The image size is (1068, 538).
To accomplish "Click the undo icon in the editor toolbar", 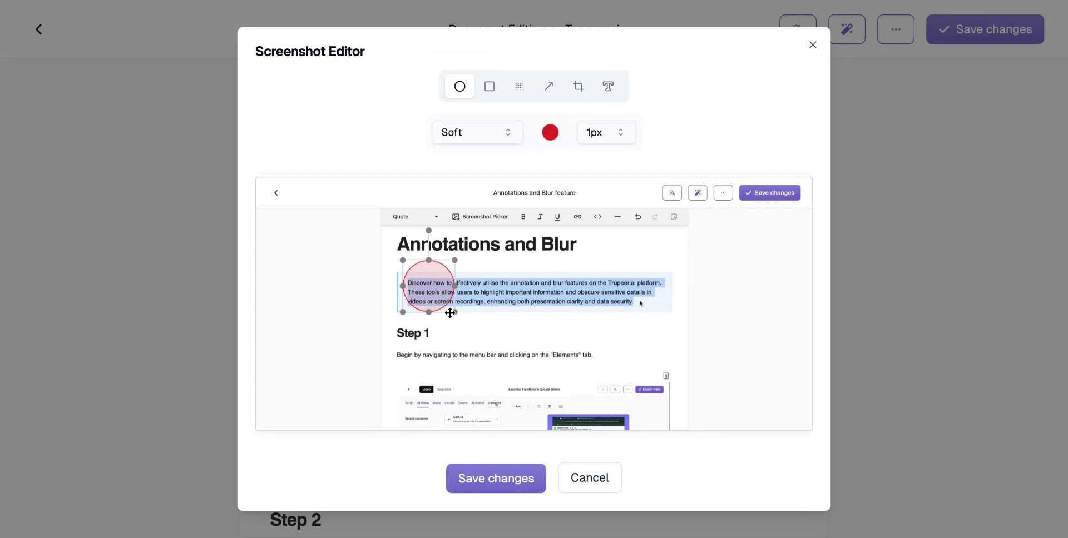I will (638, 217).
